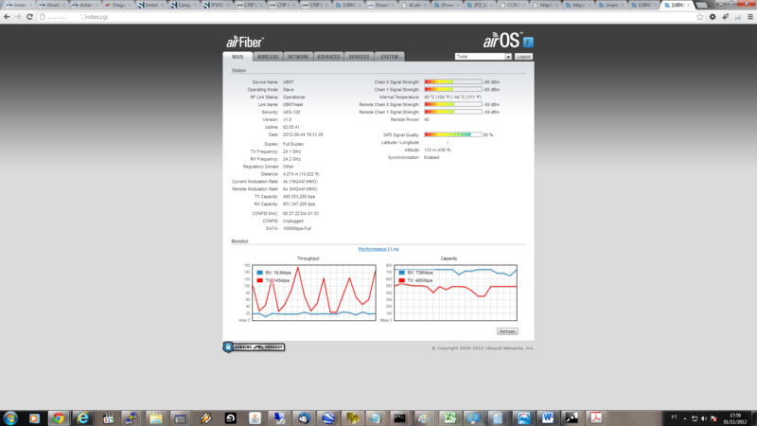Screen dimensions: 757x426
Task: Switch to the ADVANCED tab
Action: tap(328, 57)
